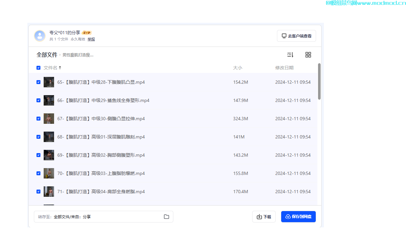Click the sort arrows beside 文件名
Viewport: 406px width, 244px height.
[x=60, y=68]
